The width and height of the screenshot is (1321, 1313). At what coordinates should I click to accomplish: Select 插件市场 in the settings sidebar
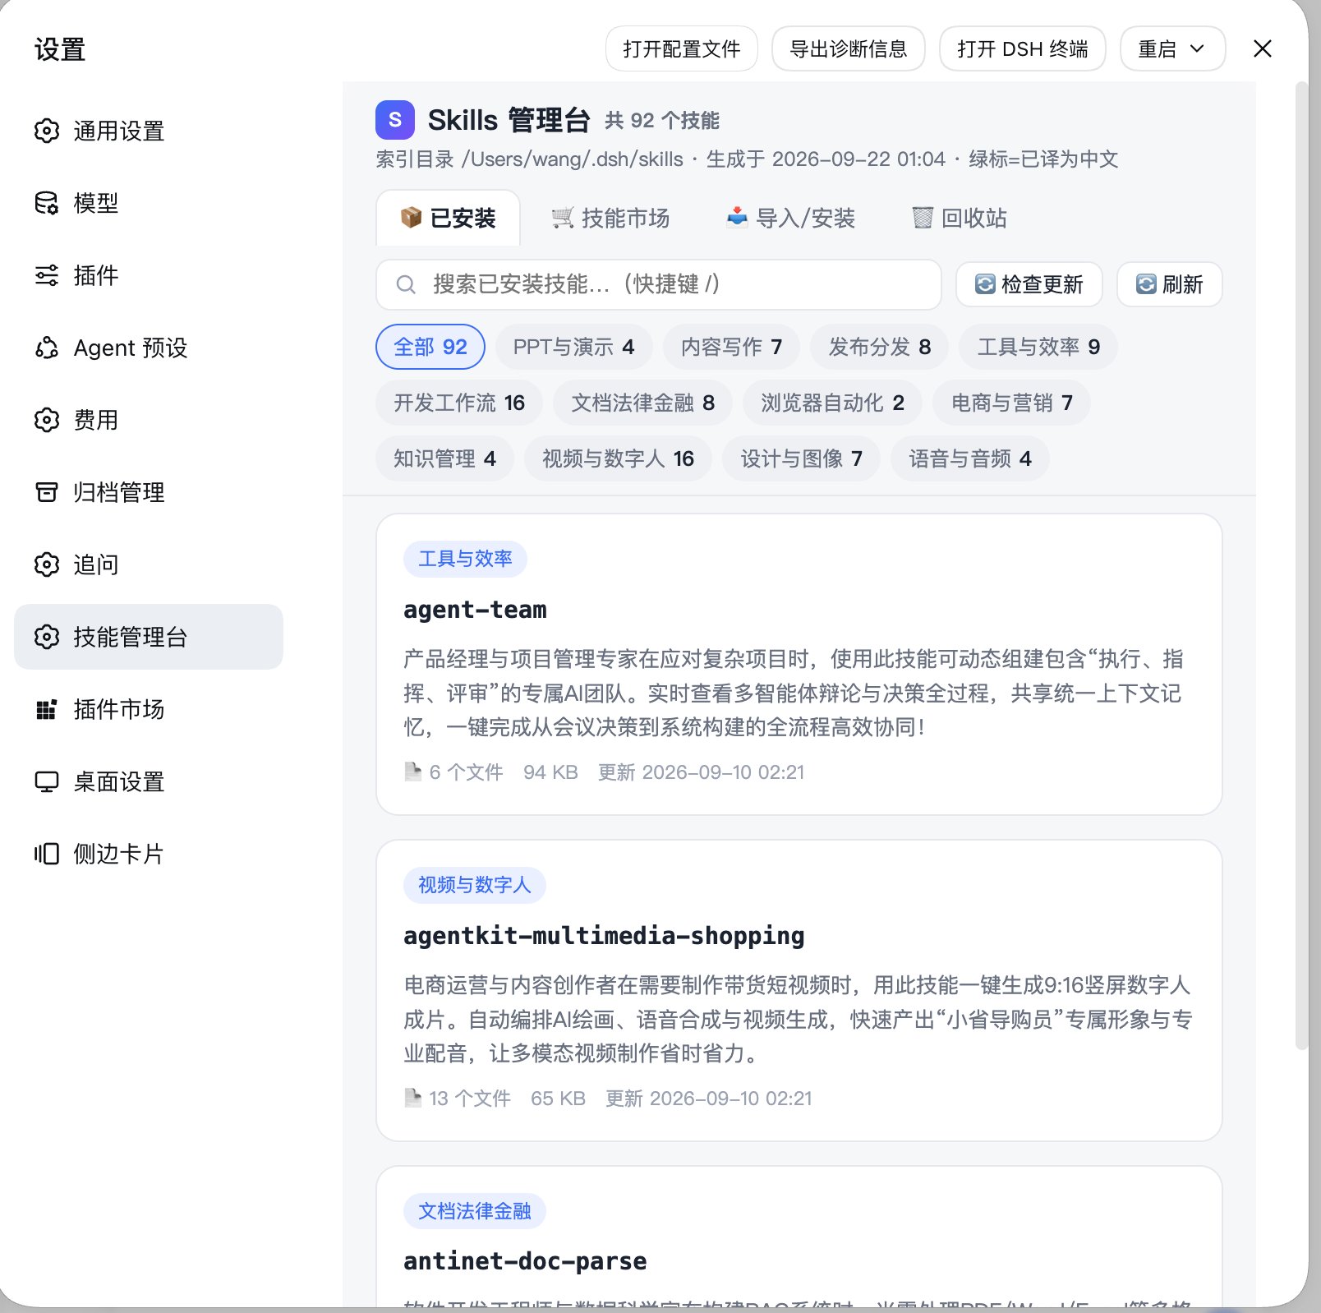coord(149,709)
